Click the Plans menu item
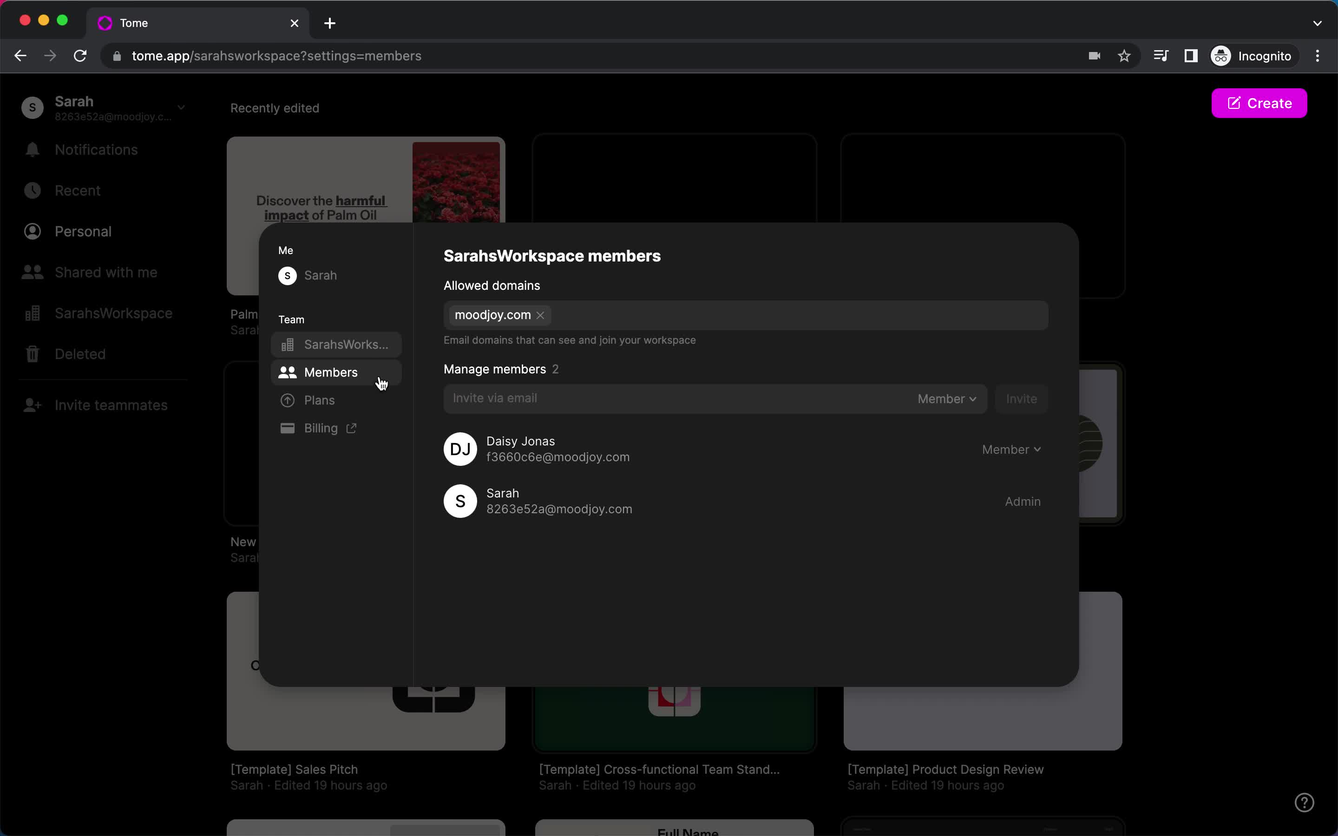This screenshot has height=836, width=1338. (x=320, y=400)
